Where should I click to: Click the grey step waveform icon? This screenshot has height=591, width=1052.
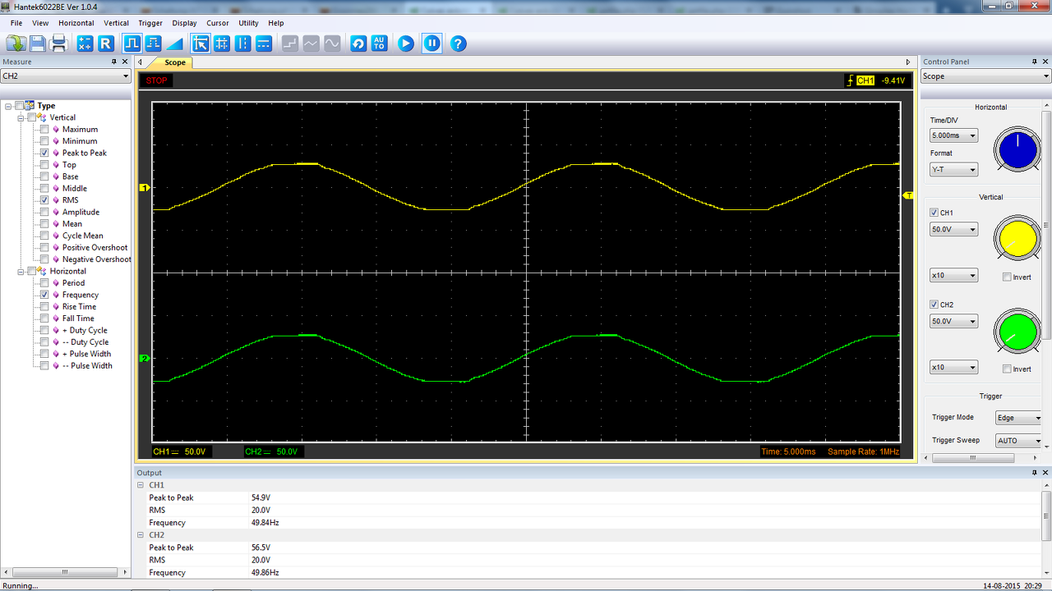pyautogui.click(x=290, y=44)
